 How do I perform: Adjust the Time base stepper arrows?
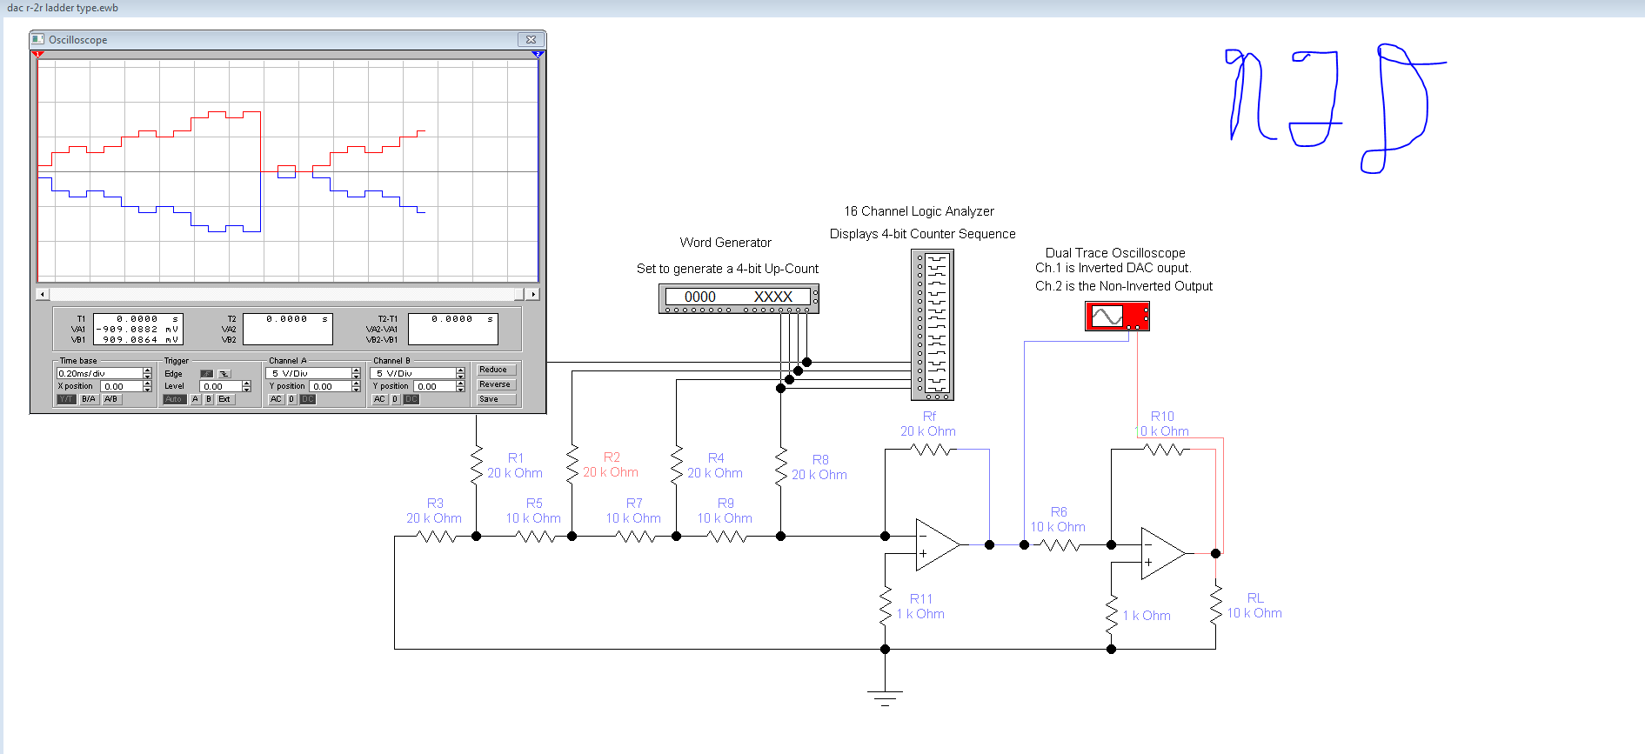point(147,373)
